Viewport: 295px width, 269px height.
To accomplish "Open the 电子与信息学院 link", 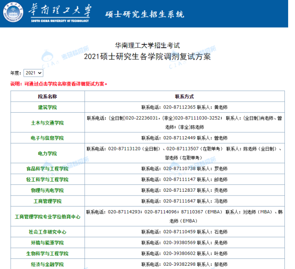I will click(47, 138).
